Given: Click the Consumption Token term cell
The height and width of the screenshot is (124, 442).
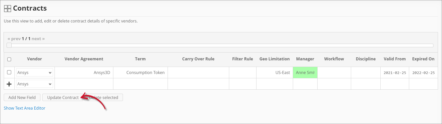Looking at the screenshot, I should coord(145,72).
